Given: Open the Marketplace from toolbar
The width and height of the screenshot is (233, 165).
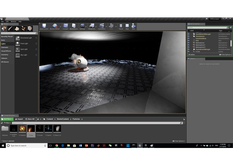Looking at the screenshot, I should 74,27.
